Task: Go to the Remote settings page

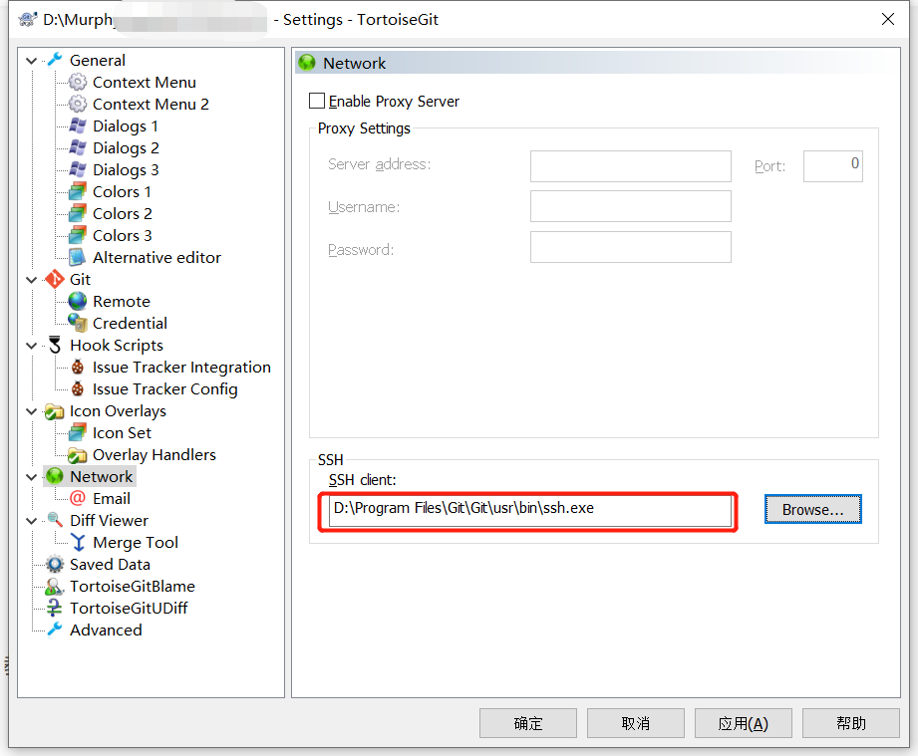Action: click(122, 302)
